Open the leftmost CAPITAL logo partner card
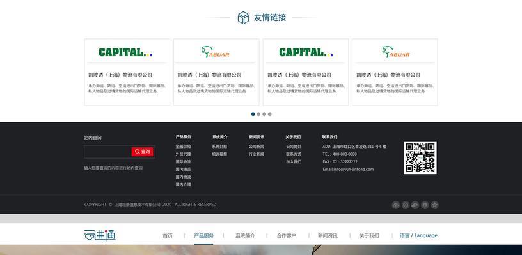522x255 pixels. (127, 72)
